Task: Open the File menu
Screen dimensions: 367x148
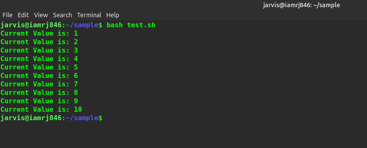Action: [8, 15]
